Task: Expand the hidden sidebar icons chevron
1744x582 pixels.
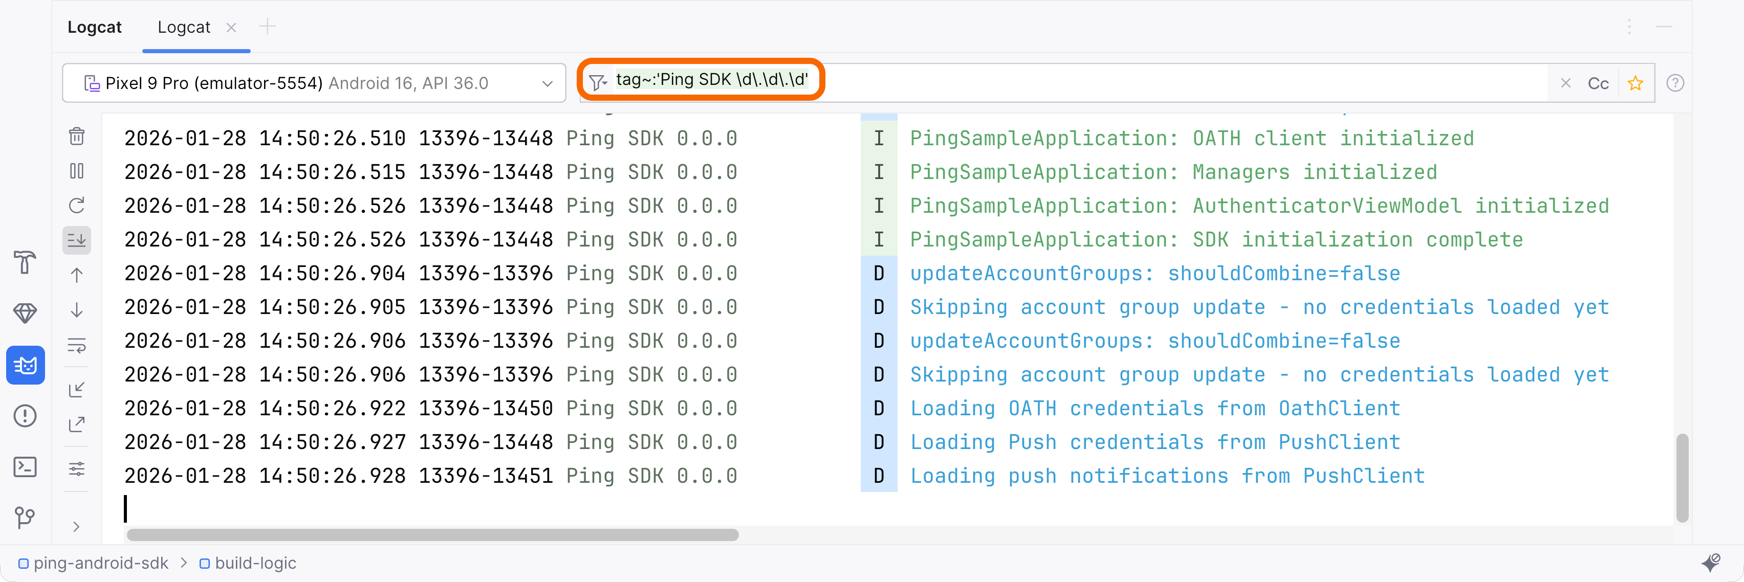Action: [76, 526]
